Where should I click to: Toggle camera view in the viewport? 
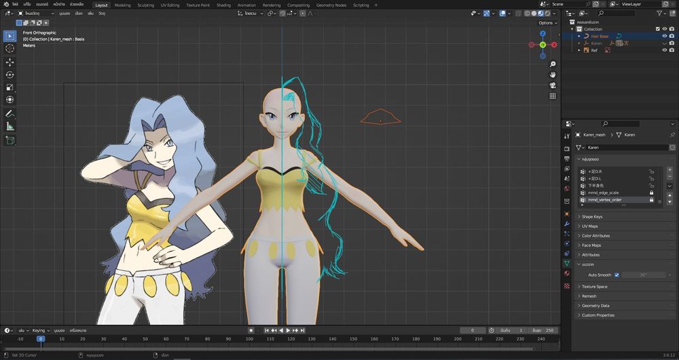coord(553,85)
